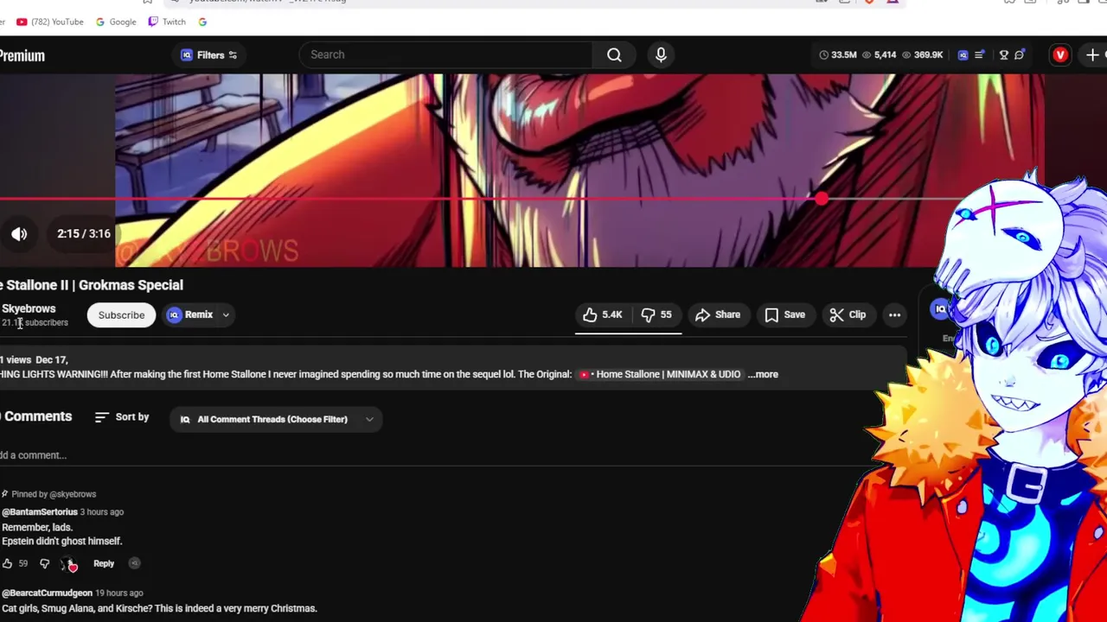Click the video title Stallone II | Grokmas Special
1107x622 pixels.
92,285
